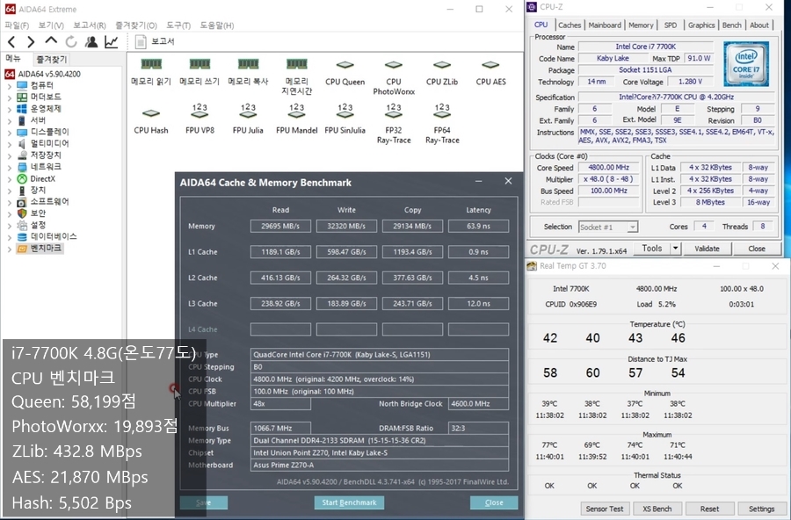791x520 pixels.
Task: Open the 보기(V) menu
Action: 51,25
